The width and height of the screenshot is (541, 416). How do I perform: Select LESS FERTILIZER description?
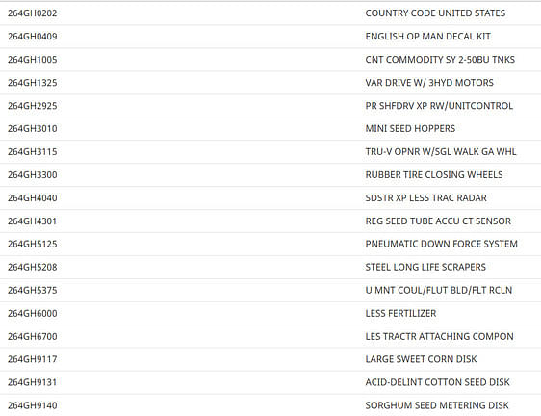(400, 313)
